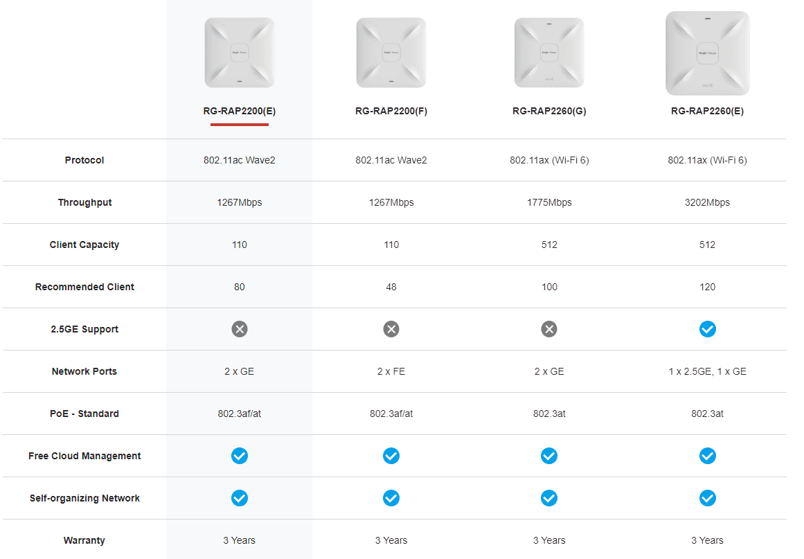The width and height of the screenshot is (804, 559).
Task: Click the 3 Years warranty of RG-RAP2200(F)
Action: click(x=391, y=540)
